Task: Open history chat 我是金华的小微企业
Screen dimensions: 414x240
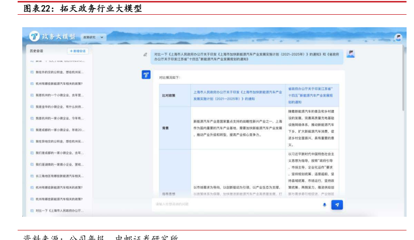Action: (59, 107)
